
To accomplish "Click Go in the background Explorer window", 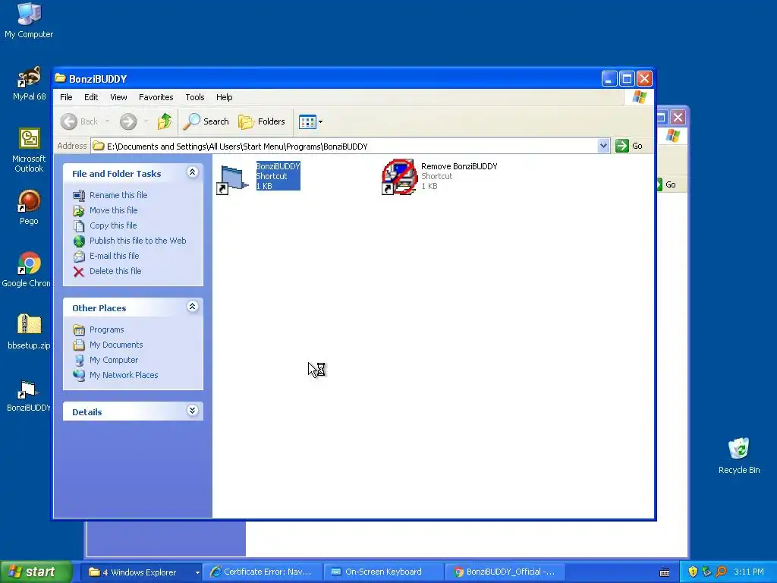I will pyautogui.click(x=667, y=184).
